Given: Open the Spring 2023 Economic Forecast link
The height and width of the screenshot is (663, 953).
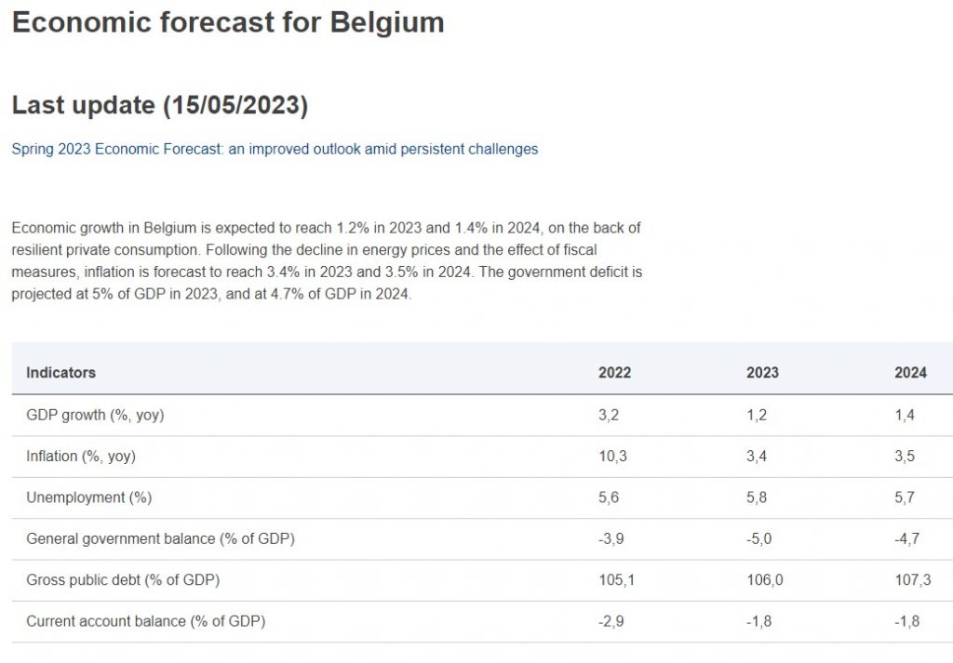Looking at the screenshot, I should point(275,149).
